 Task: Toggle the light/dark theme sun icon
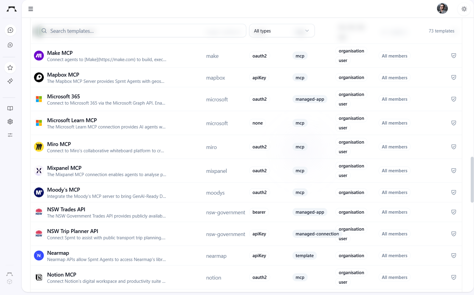[x=464, y=9]
